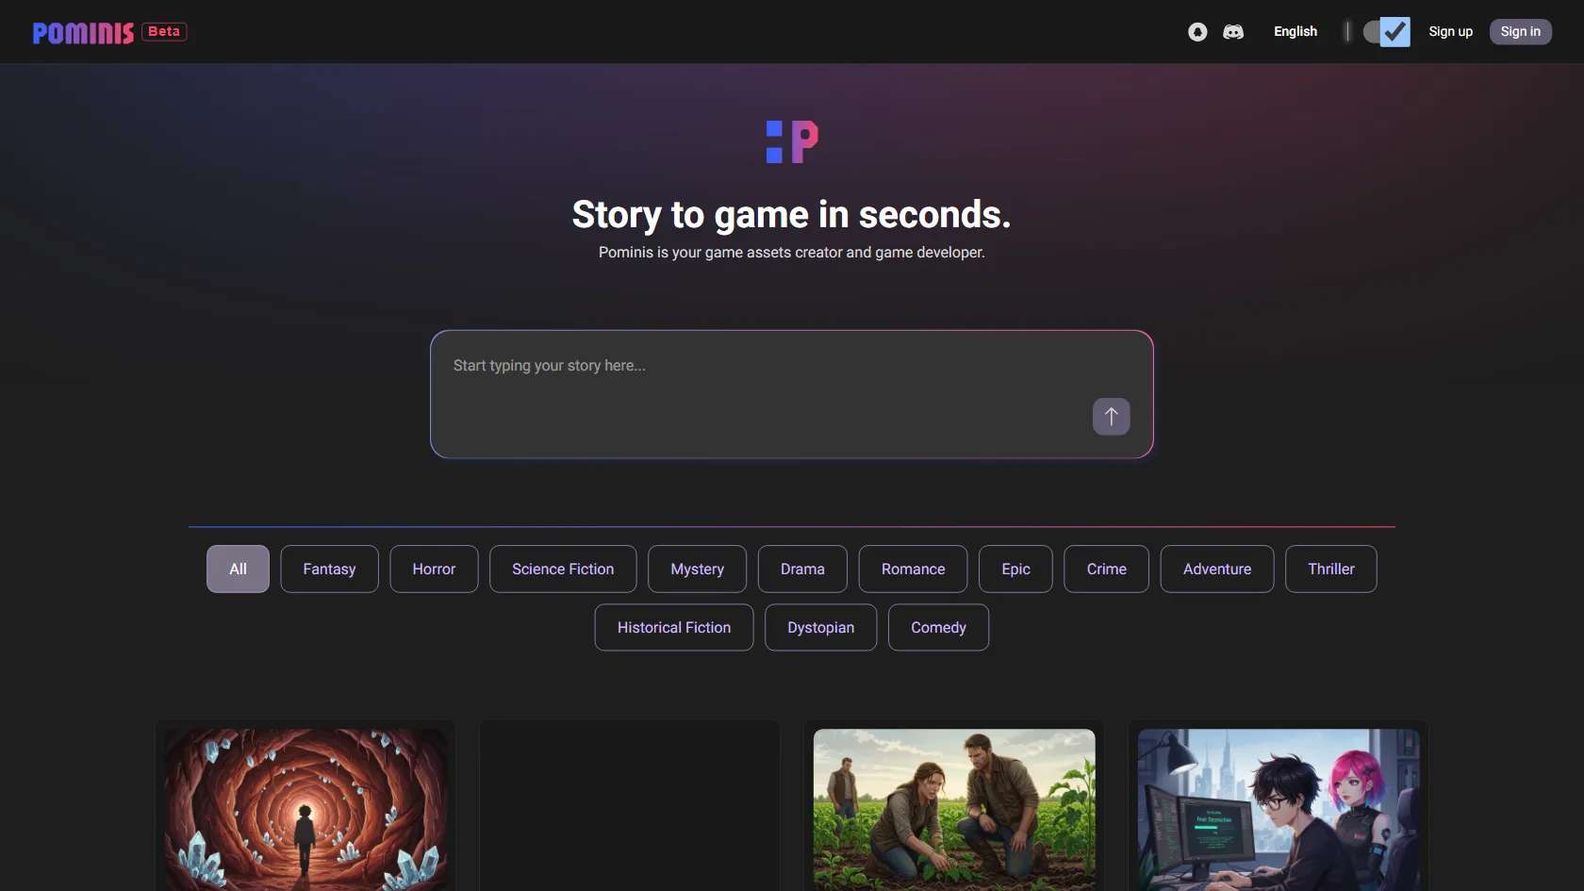The image size is (1584, 891).
Task: Click the Sign up link
Action: pos(1450,32)
